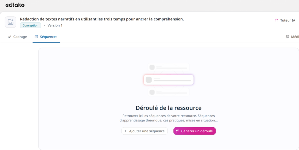Click the plus icon in Ajouter une séquence
The height and width of the screenshot is (150, 299).
(126, 131)
